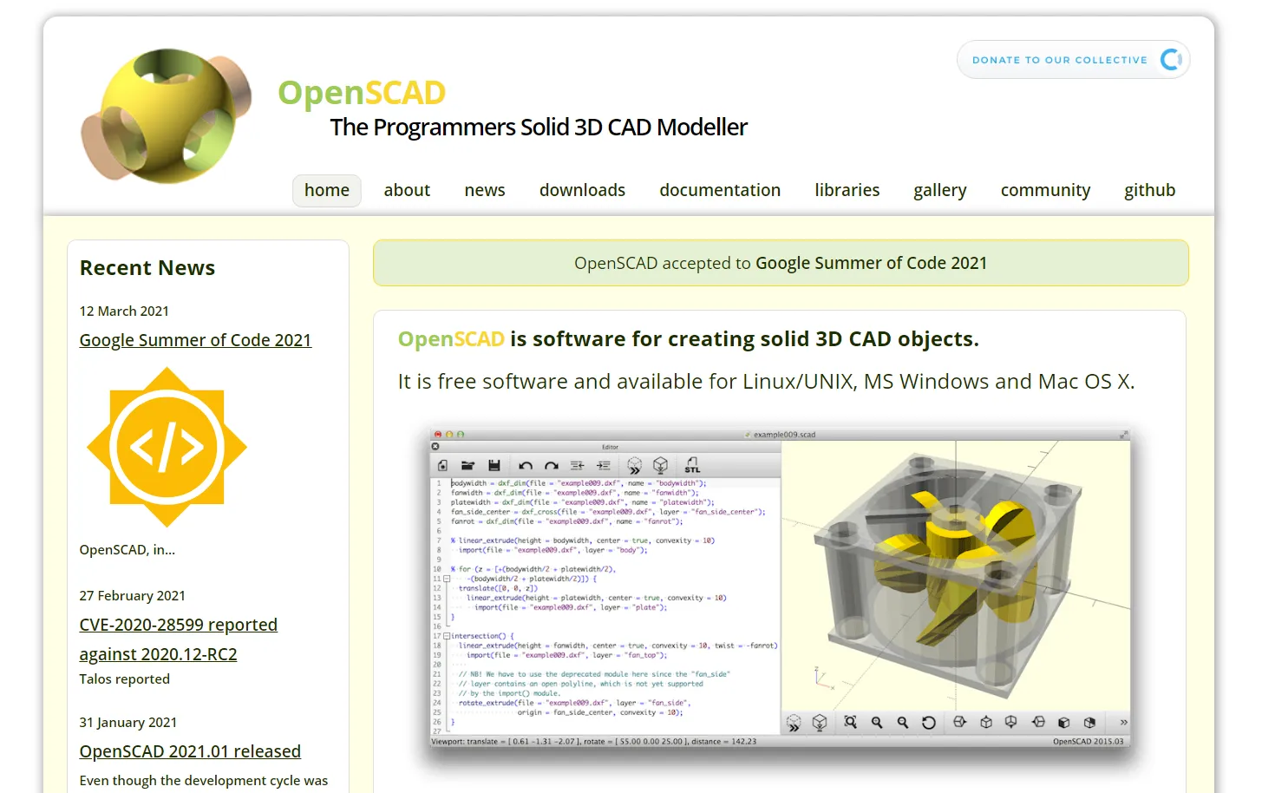
Task: Open the downloads navigation tab
Action: pos(582,191)
